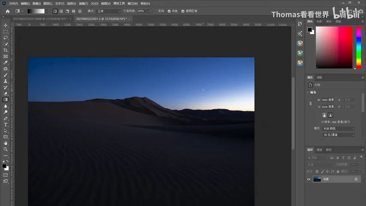Select the Move tool
Screen dimensions: 366x206
click(6, 25)
